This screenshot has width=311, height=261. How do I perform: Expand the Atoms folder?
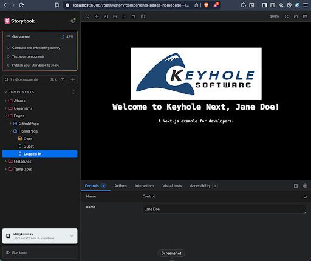click(x=19, y=101)
